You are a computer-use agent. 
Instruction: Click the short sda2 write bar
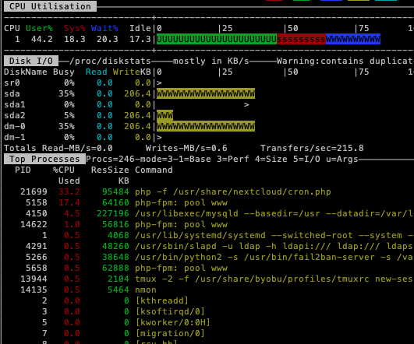point(165,115)
